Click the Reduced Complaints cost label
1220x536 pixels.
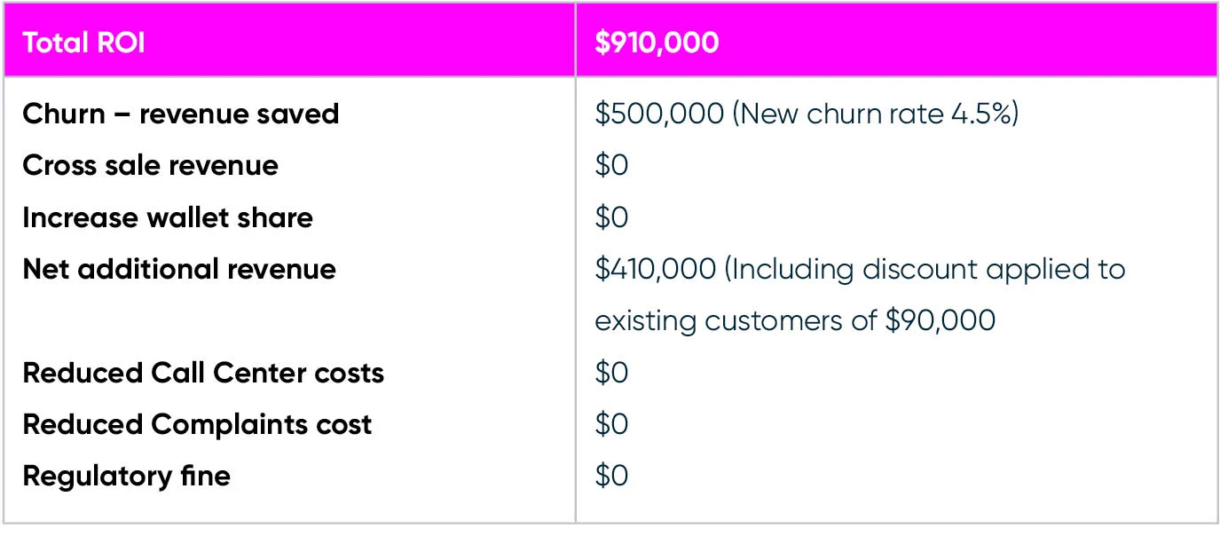coord(196,424)
